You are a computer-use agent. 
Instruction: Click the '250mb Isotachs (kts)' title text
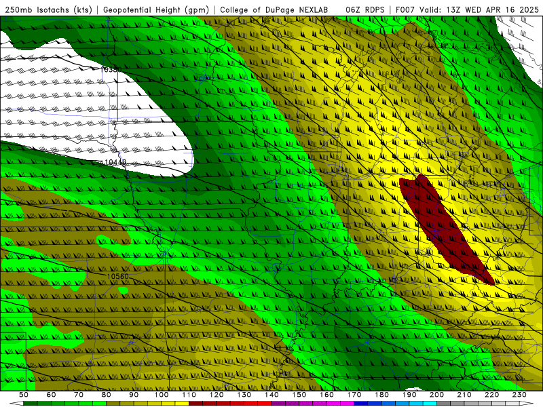coord(48,10)
